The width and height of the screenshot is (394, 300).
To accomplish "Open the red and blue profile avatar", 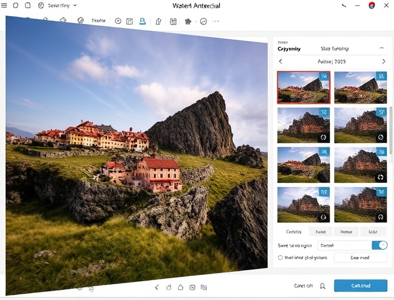I will [372, 5].
